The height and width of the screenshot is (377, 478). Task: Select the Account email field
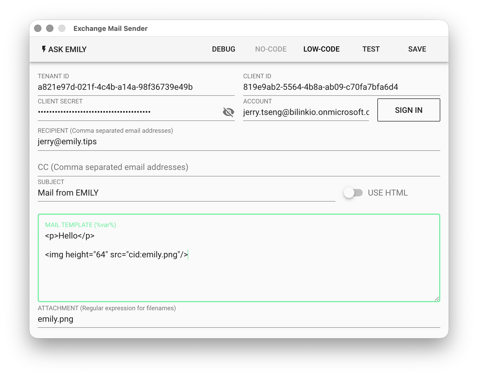point(306,112)
